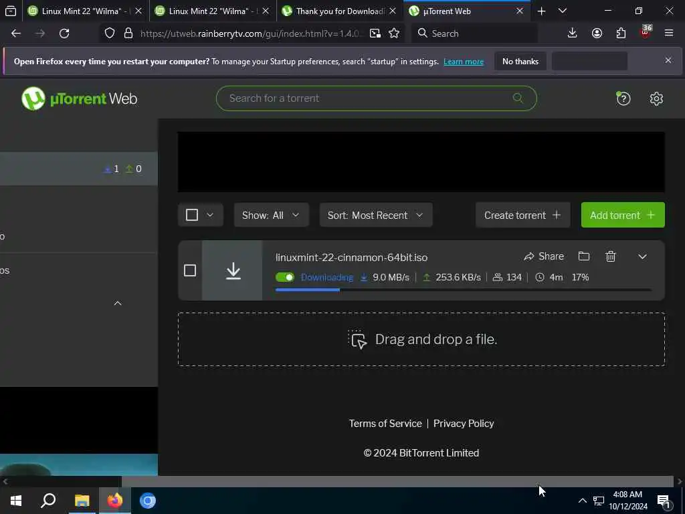Show site security padlock info

[x=128, y=33]
